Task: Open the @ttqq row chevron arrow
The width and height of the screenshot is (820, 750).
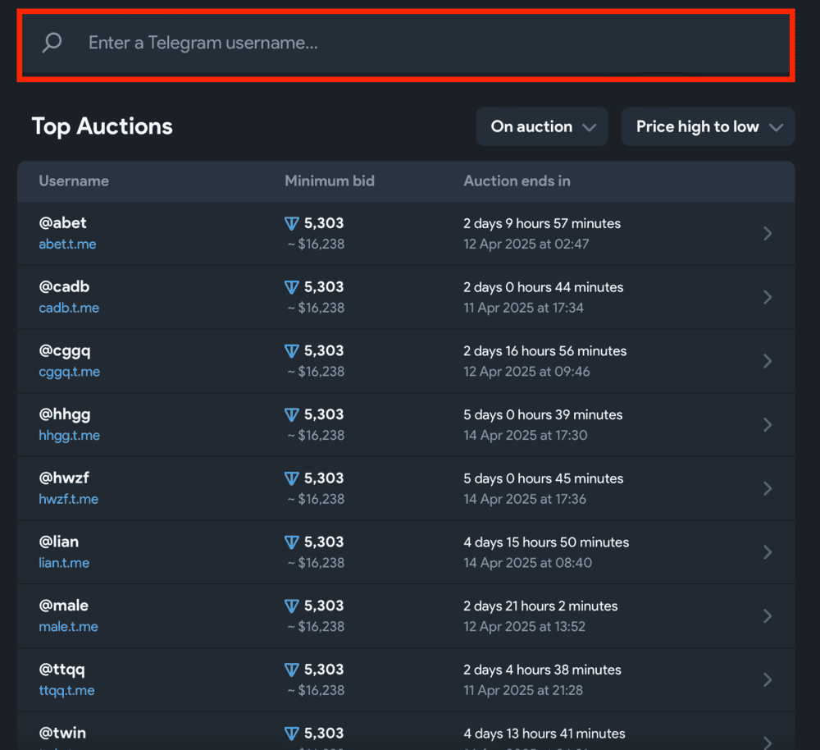Action: [x=768, y=680]
